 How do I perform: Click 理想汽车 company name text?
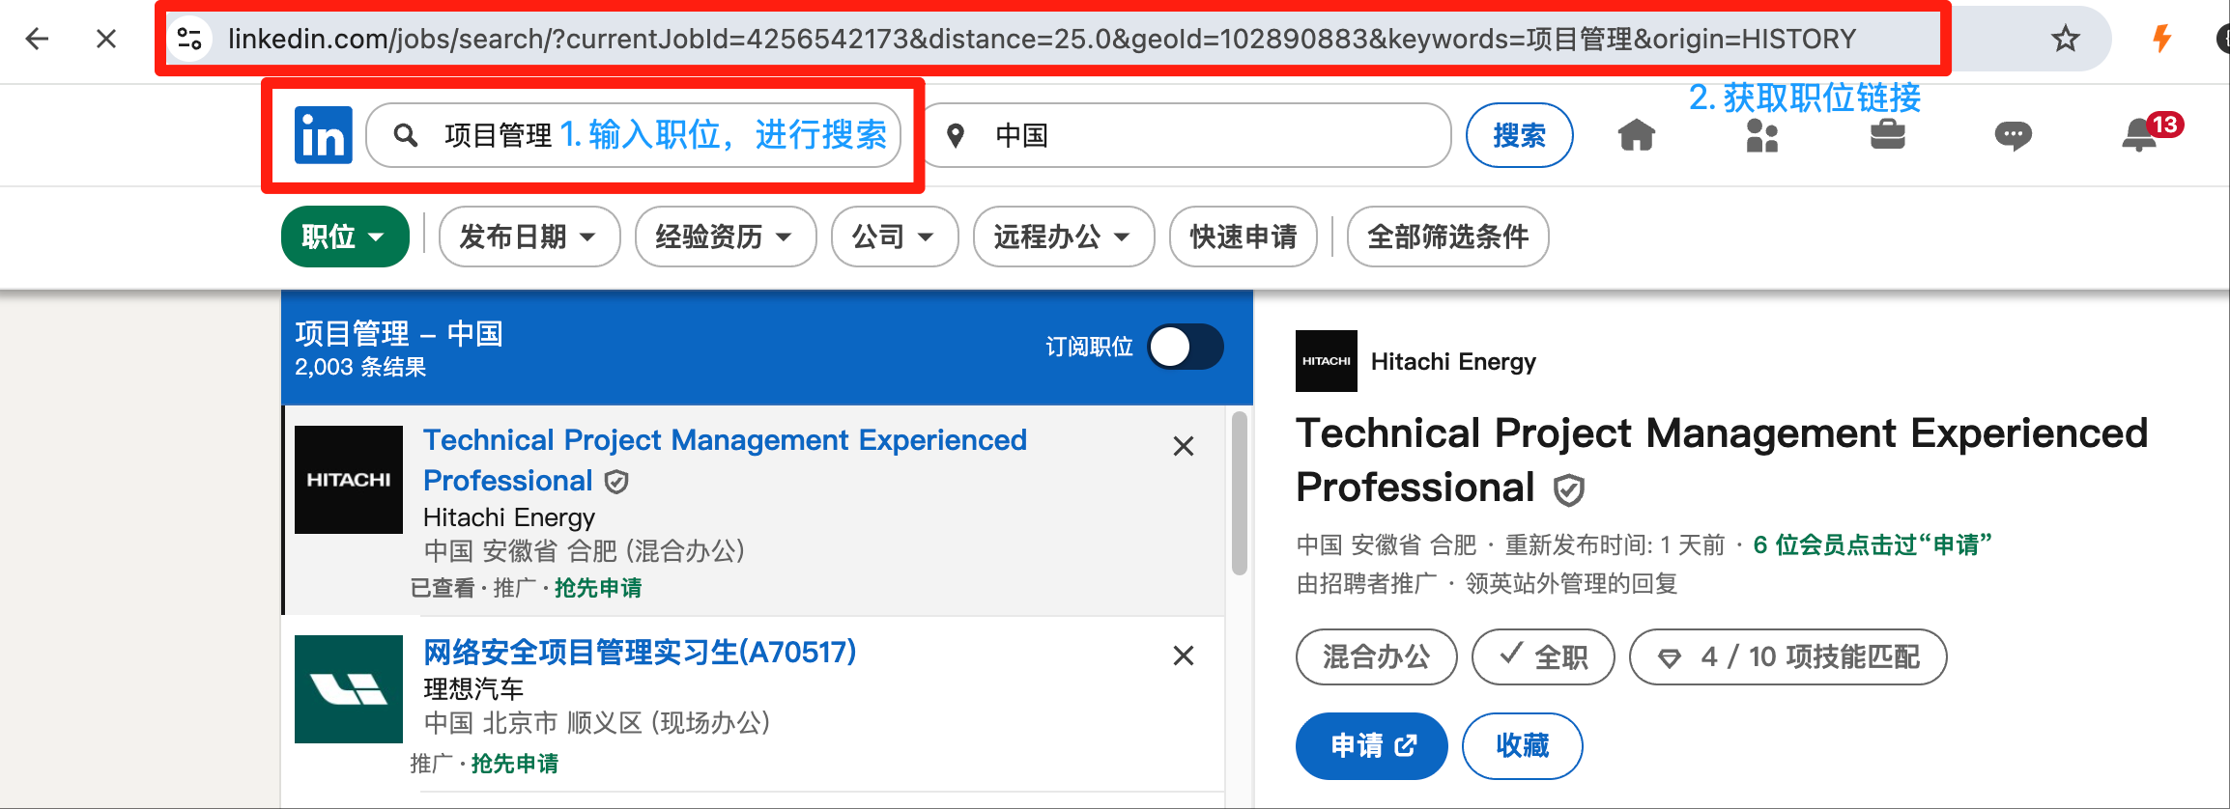pyautogui.click(x=473, y=688)
